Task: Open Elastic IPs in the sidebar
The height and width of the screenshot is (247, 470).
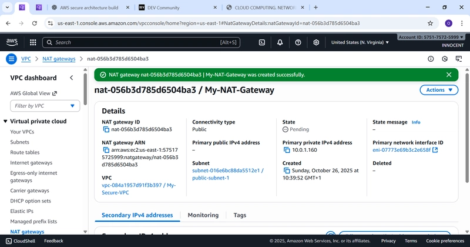Action: 22,211
